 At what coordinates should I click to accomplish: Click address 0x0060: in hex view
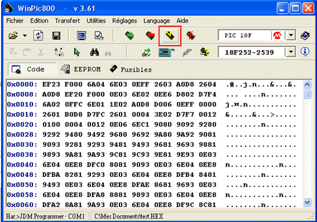coord(22,205)
